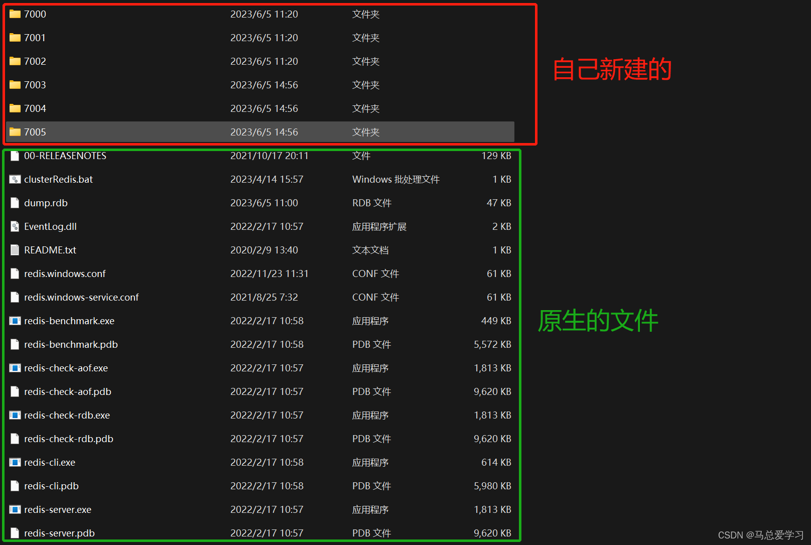Image resolution: width=811 pixels, height=545 pixels.
Task: Click the redis-cli.exe application icon
Action: point(15,462)
